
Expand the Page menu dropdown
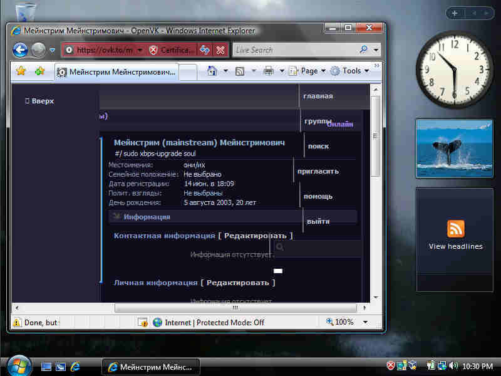click(x=307, y=71)
